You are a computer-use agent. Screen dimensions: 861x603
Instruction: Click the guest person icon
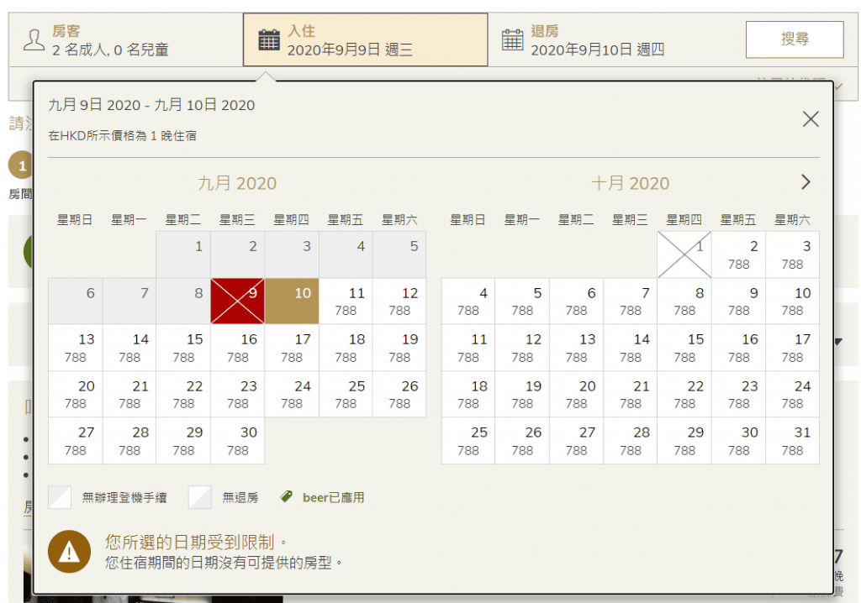pos(33,39)
